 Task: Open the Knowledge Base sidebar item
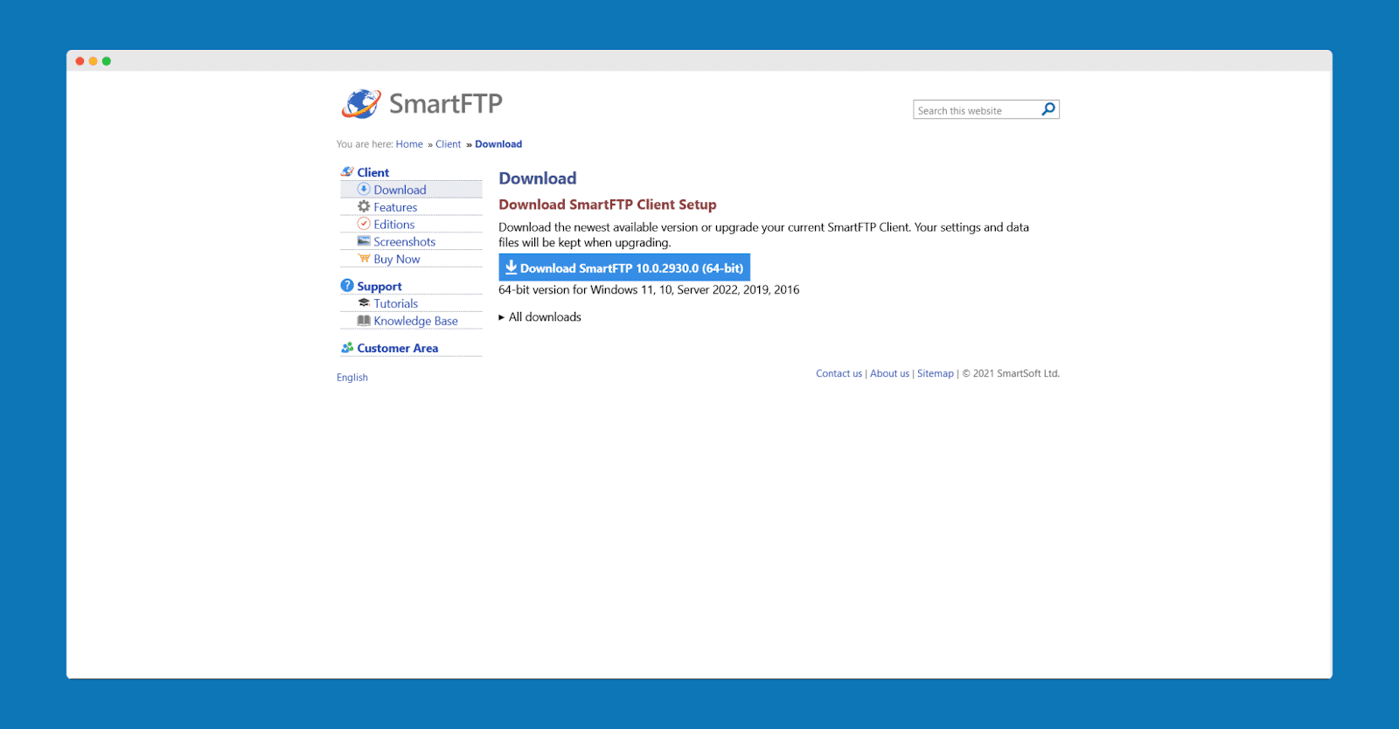[415, 321]
